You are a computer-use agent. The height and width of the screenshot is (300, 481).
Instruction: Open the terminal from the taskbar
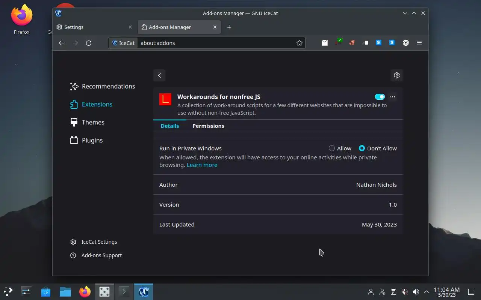[124, 291]
